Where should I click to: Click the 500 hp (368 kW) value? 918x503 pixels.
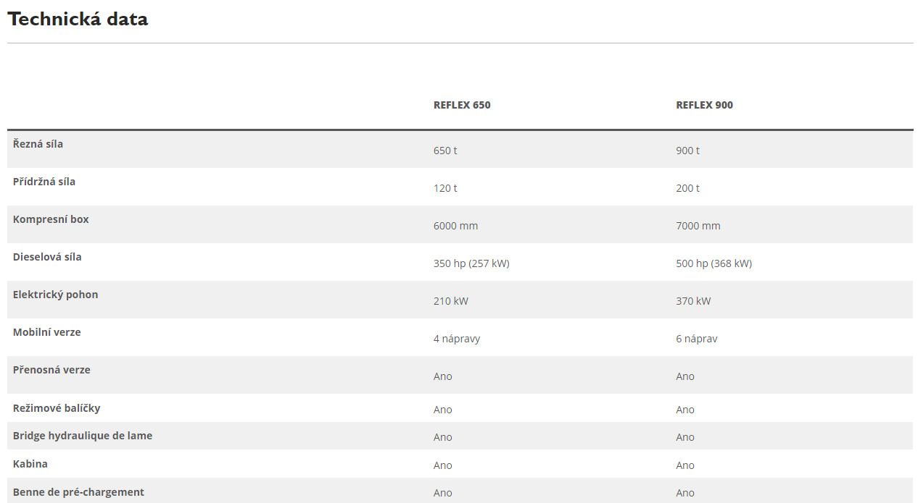click(714, 263)
